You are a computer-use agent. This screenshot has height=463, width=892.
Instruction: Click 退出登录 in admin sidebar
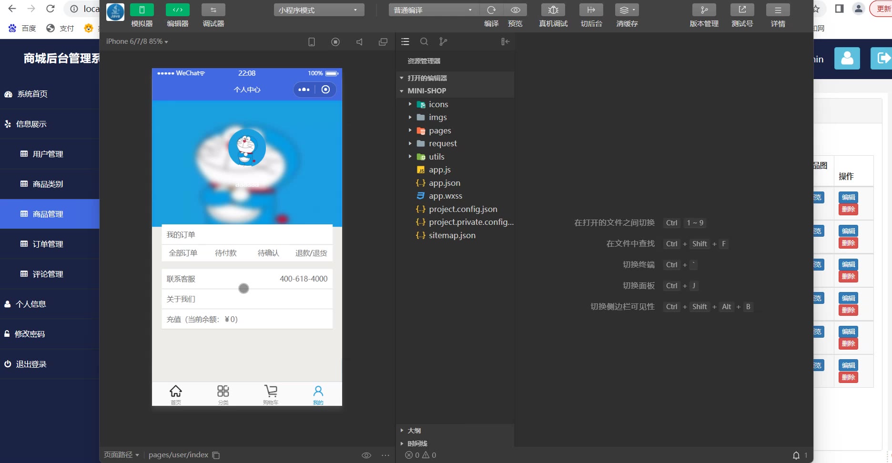pyautogui.click(x=50, y=364)
